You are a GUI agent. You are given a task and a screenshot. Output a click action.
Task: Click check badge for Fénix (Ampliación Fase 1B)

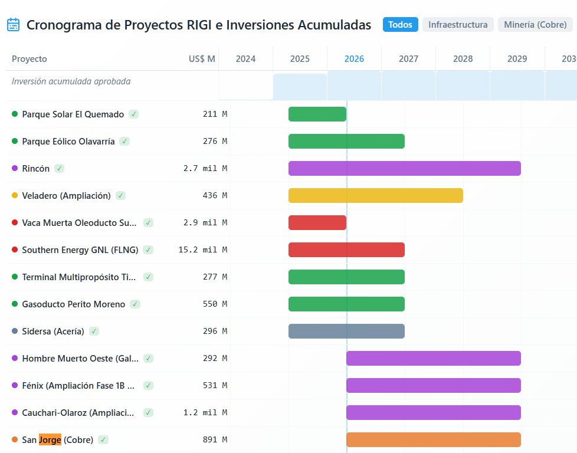[148, 386]
